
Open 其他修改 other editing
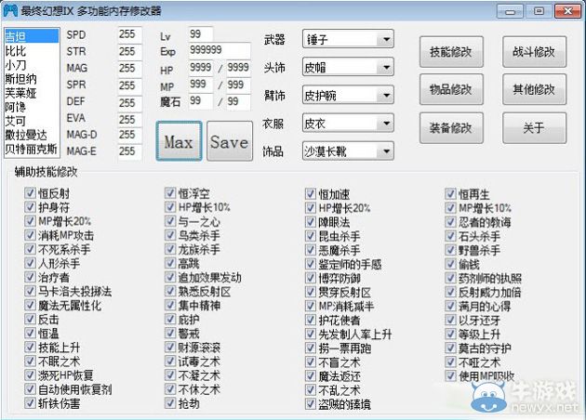(534, 89)
